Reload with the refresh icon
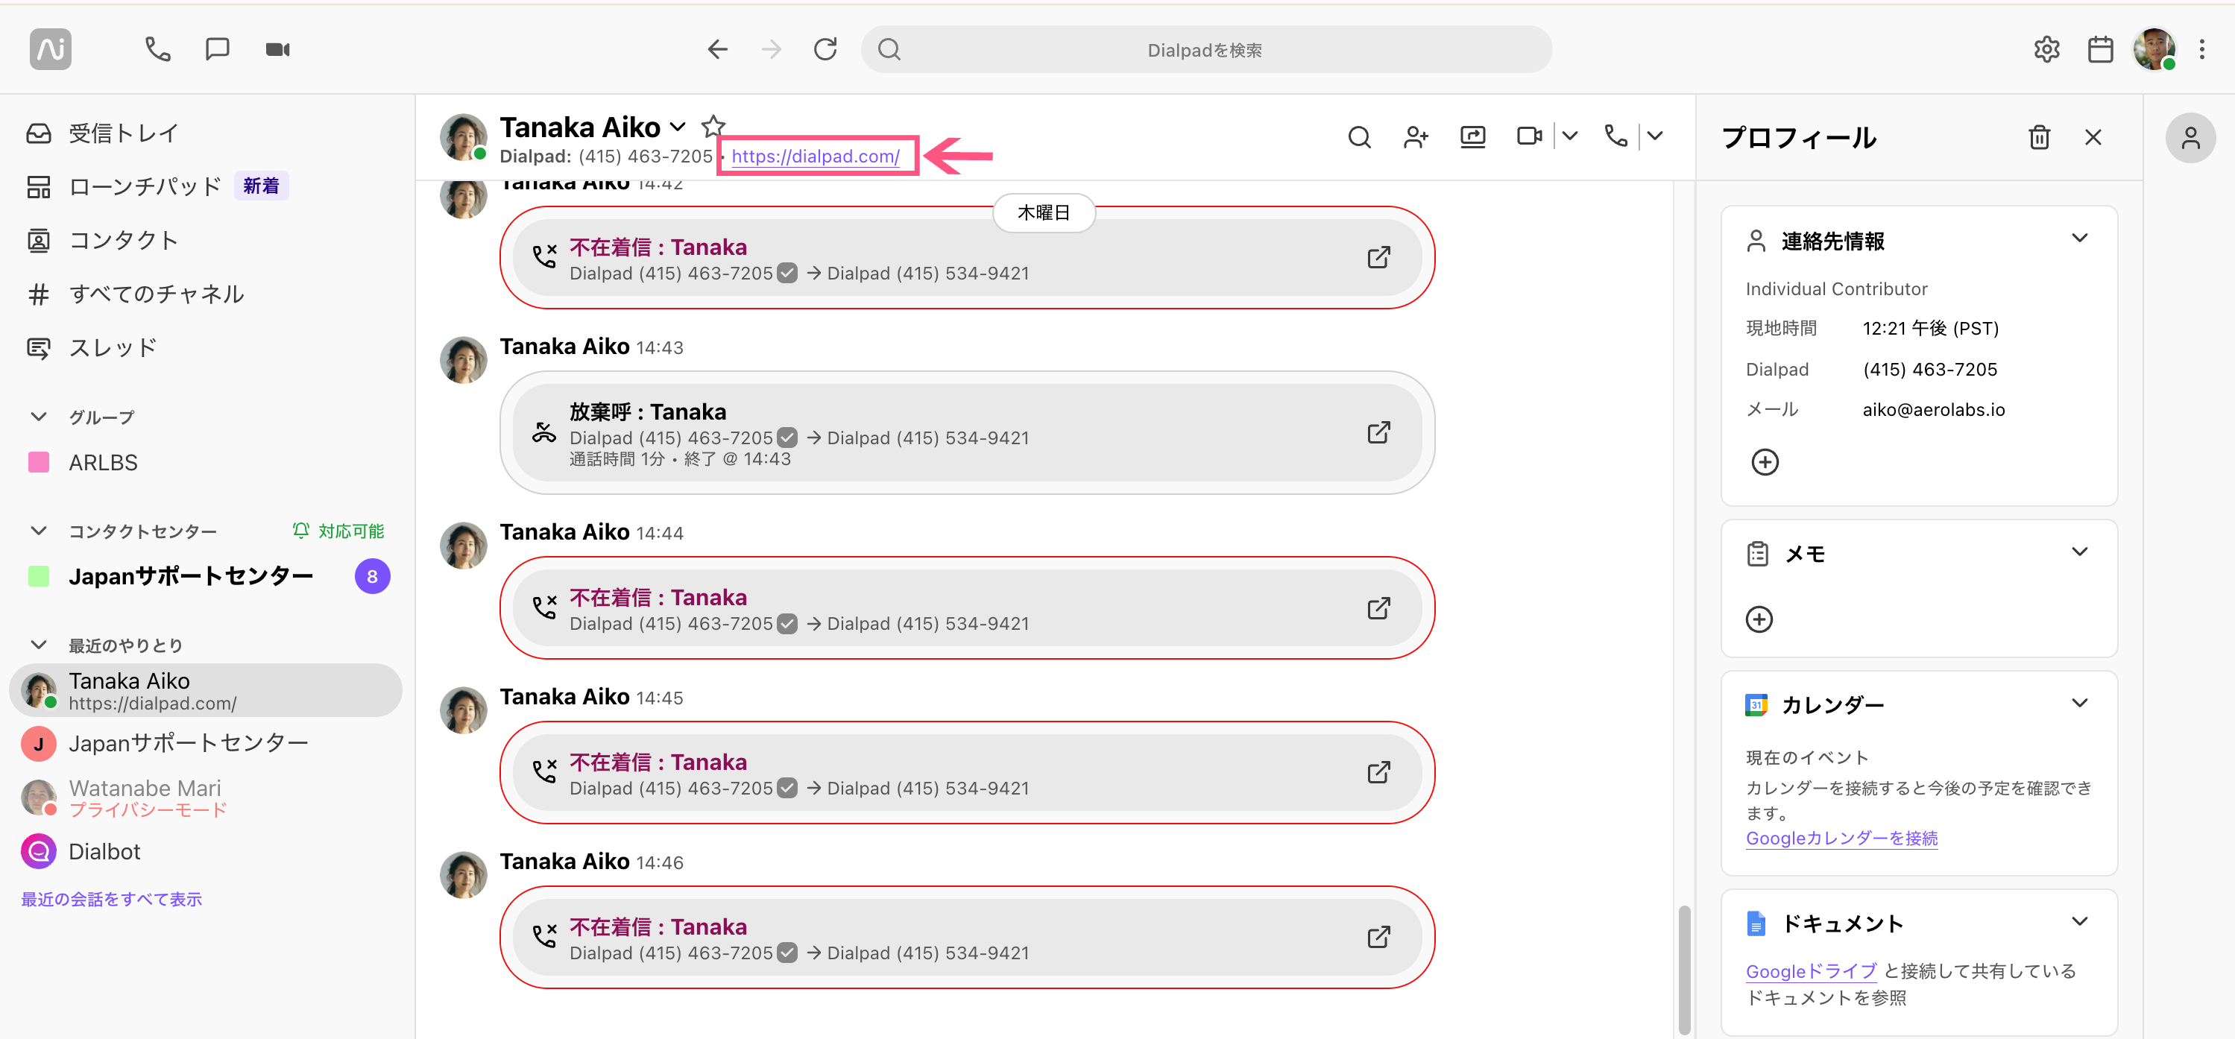The width and height of the screenshot is (2235, 1039). 825,49
